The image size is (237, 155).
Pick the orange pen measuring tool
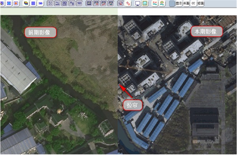tap(128, 3)
